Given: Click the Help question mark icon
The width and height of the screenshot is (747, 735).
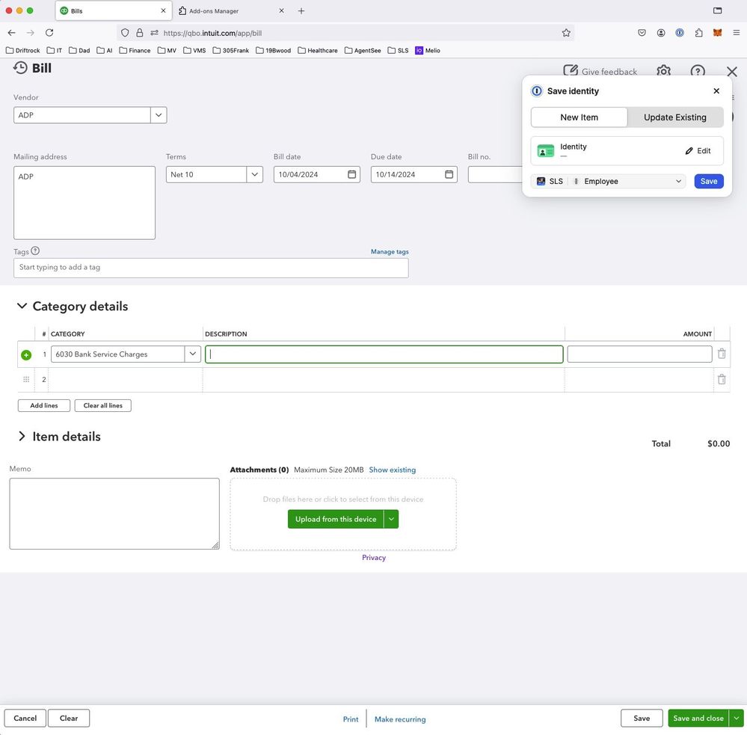Looking at the screenshot, I should 697,71.
